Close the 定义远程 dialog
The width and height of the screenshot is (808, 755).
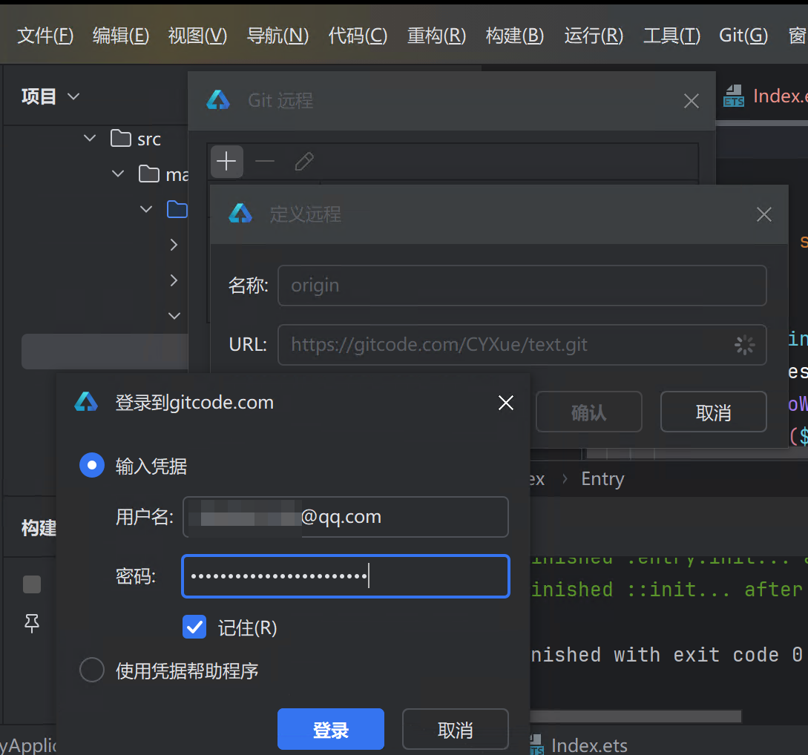763,214
